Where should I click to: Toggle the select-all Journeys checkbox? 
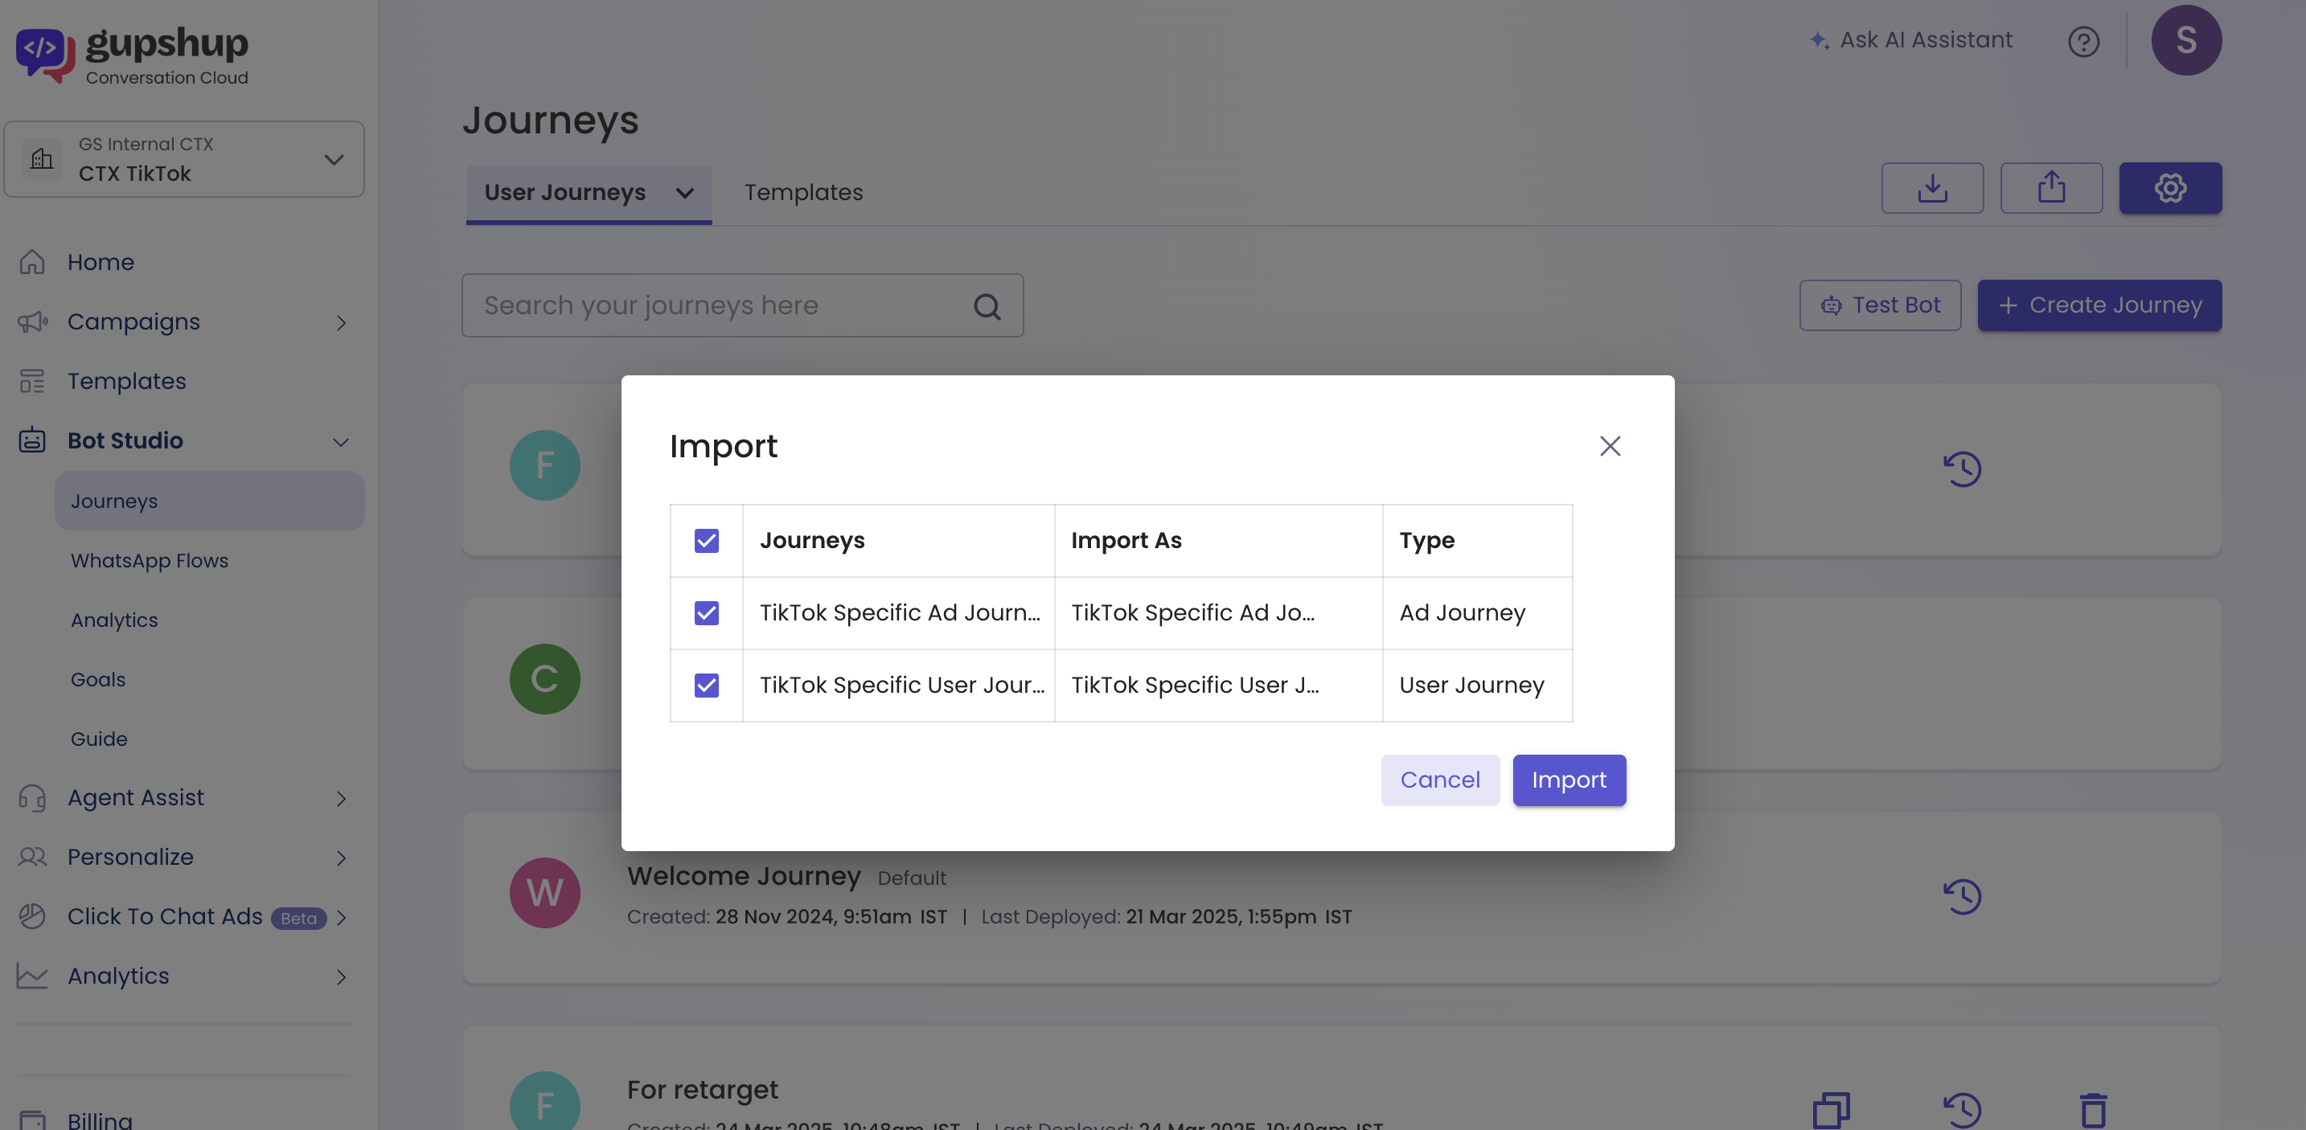pyautogui.click(x=706, y=540)
